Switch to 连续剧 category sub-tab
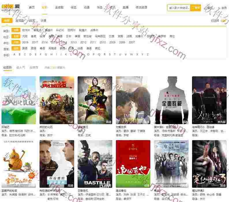This screenshot has width=229, height=202. [x=19, y=20]
